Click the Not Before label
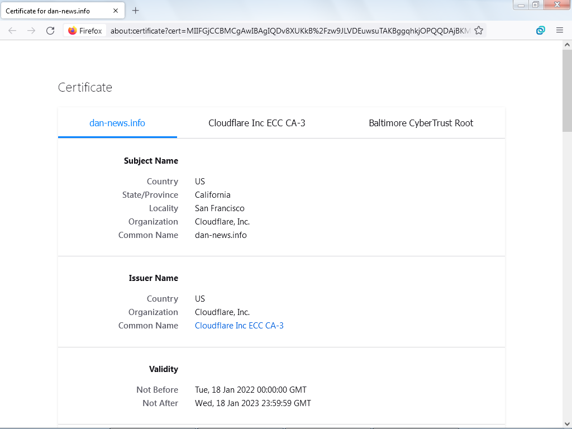Viewport: 572px width, 429px height. pos(157,389)
